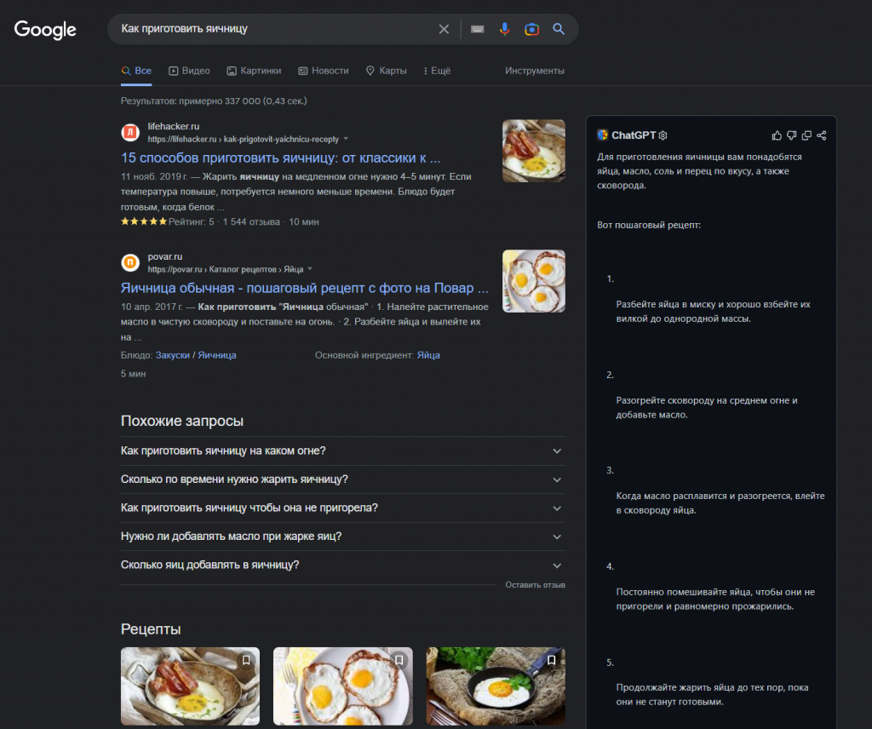This screenshot has height=729, width=872.
Task: Click thumbs up on ChatGPT answer
Action: tap(777, 135)
